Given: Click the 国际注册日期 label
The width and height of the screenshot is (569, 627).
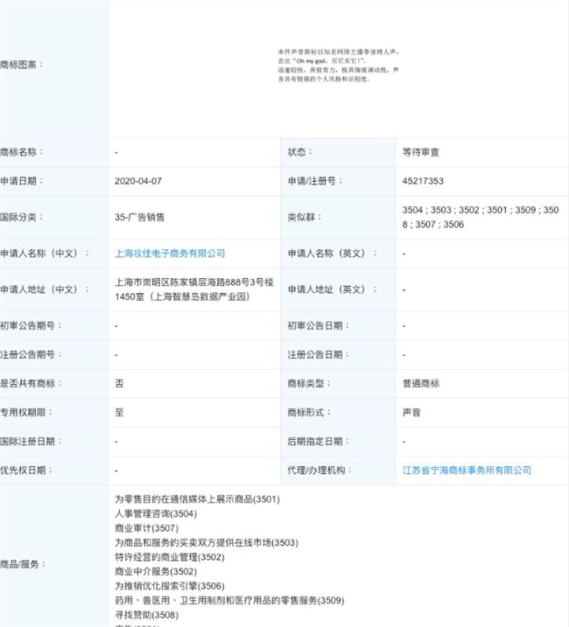Looking at the screenshot, I should click(31, 442).
